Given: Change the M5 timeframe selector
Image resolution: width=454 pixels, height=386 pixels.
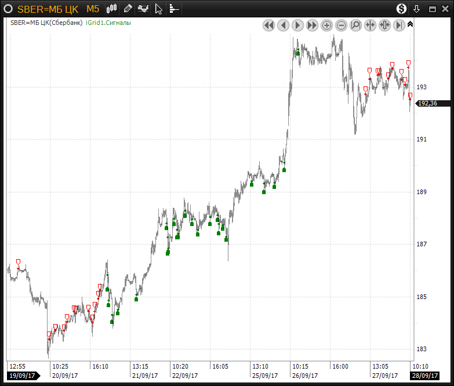Looking at the screenshot, I should 93,9.
